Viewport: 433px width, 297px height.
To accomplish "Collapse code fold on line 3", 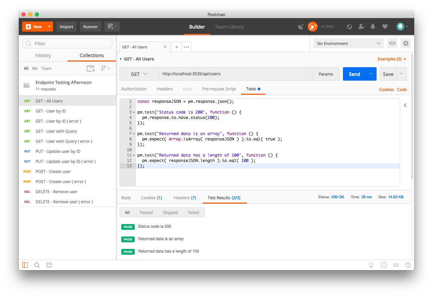I will [x=134, y=112].
